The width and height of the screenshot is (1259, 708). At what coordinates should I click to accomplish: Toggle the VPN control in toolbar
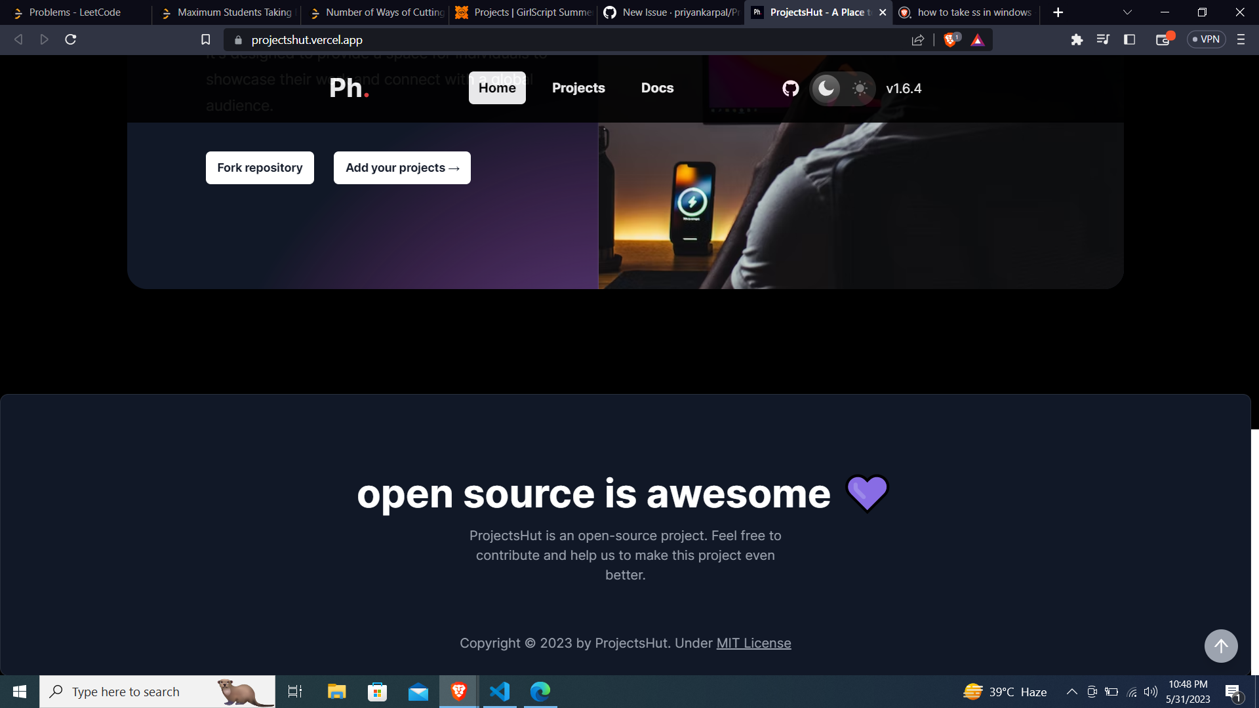pos(1207,39)
